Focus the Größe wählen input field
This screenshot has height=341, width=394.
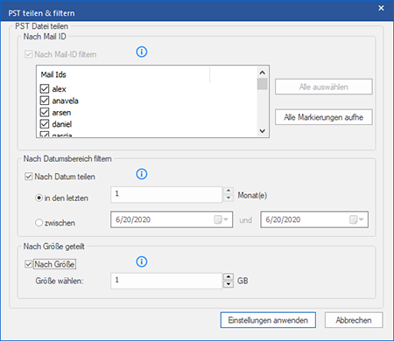[x=166, y=281]
